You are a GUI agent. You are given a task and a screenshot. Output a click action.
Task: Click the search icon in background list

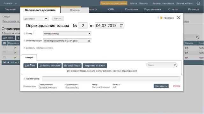click(x=197, y=37)
